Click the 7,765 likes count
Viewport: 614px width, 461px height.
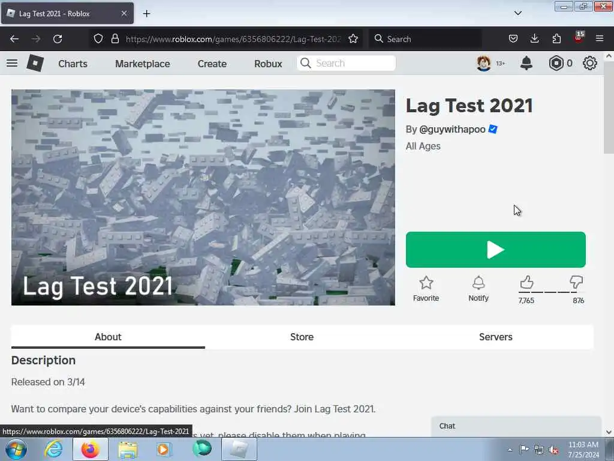point(526,301)
